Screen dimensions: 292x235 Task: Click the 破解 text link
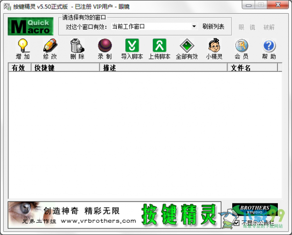269,27
